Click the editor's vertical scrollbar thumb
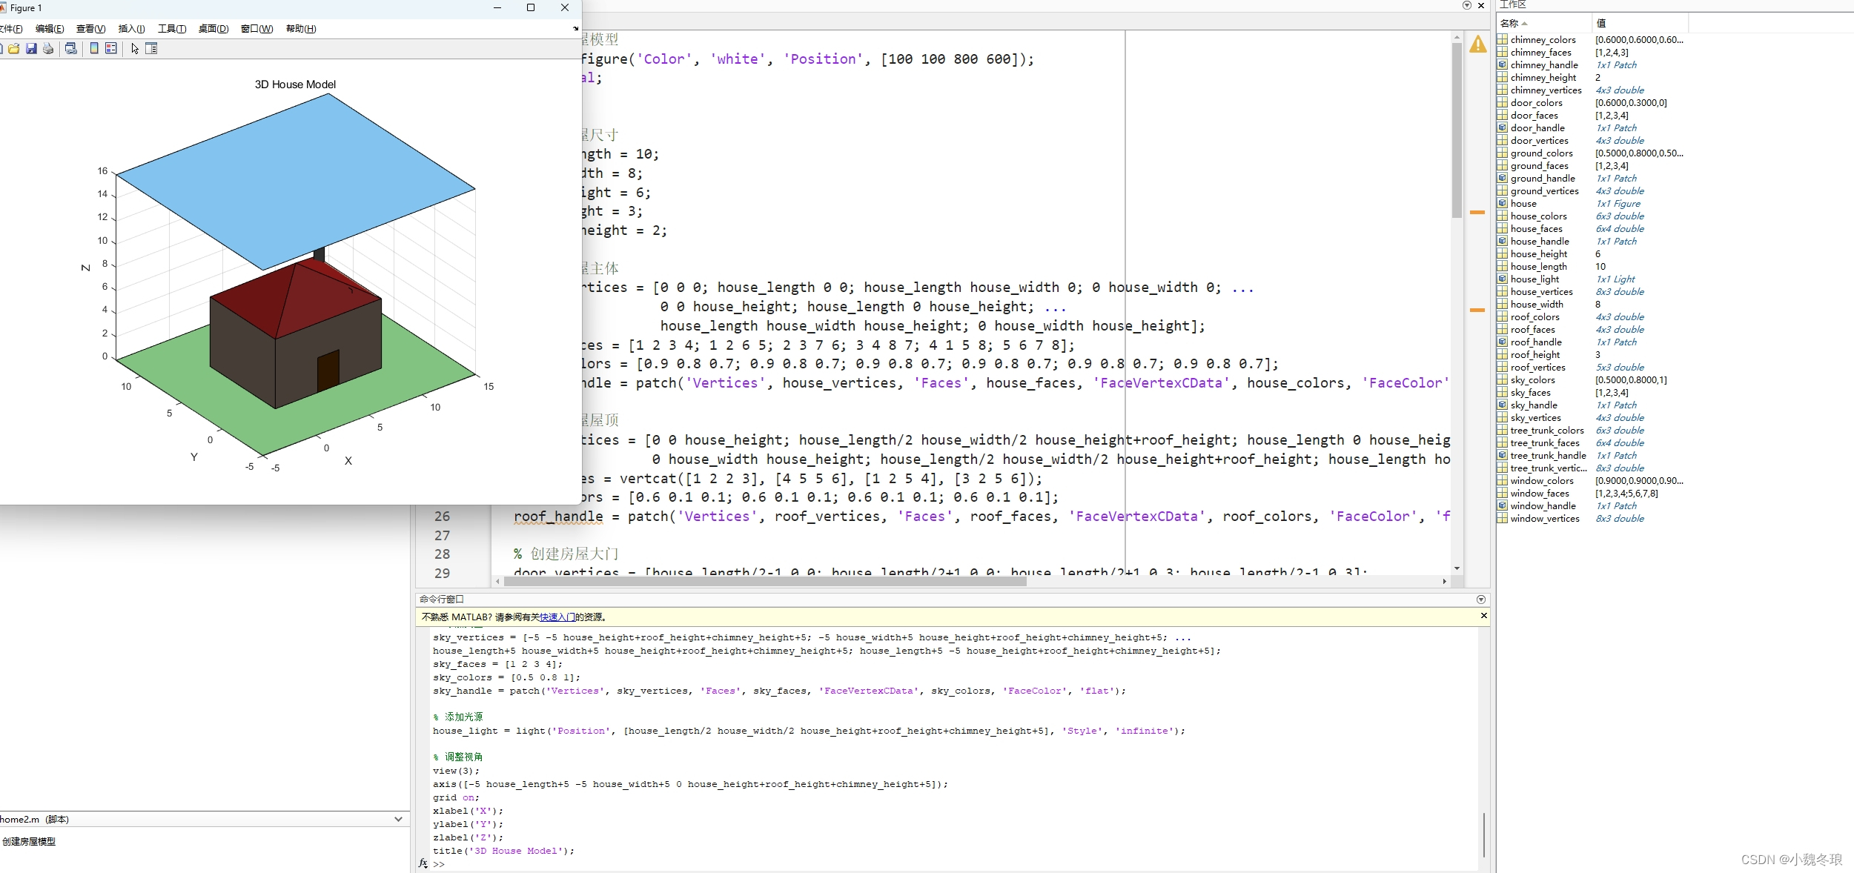 (1457, 130)
